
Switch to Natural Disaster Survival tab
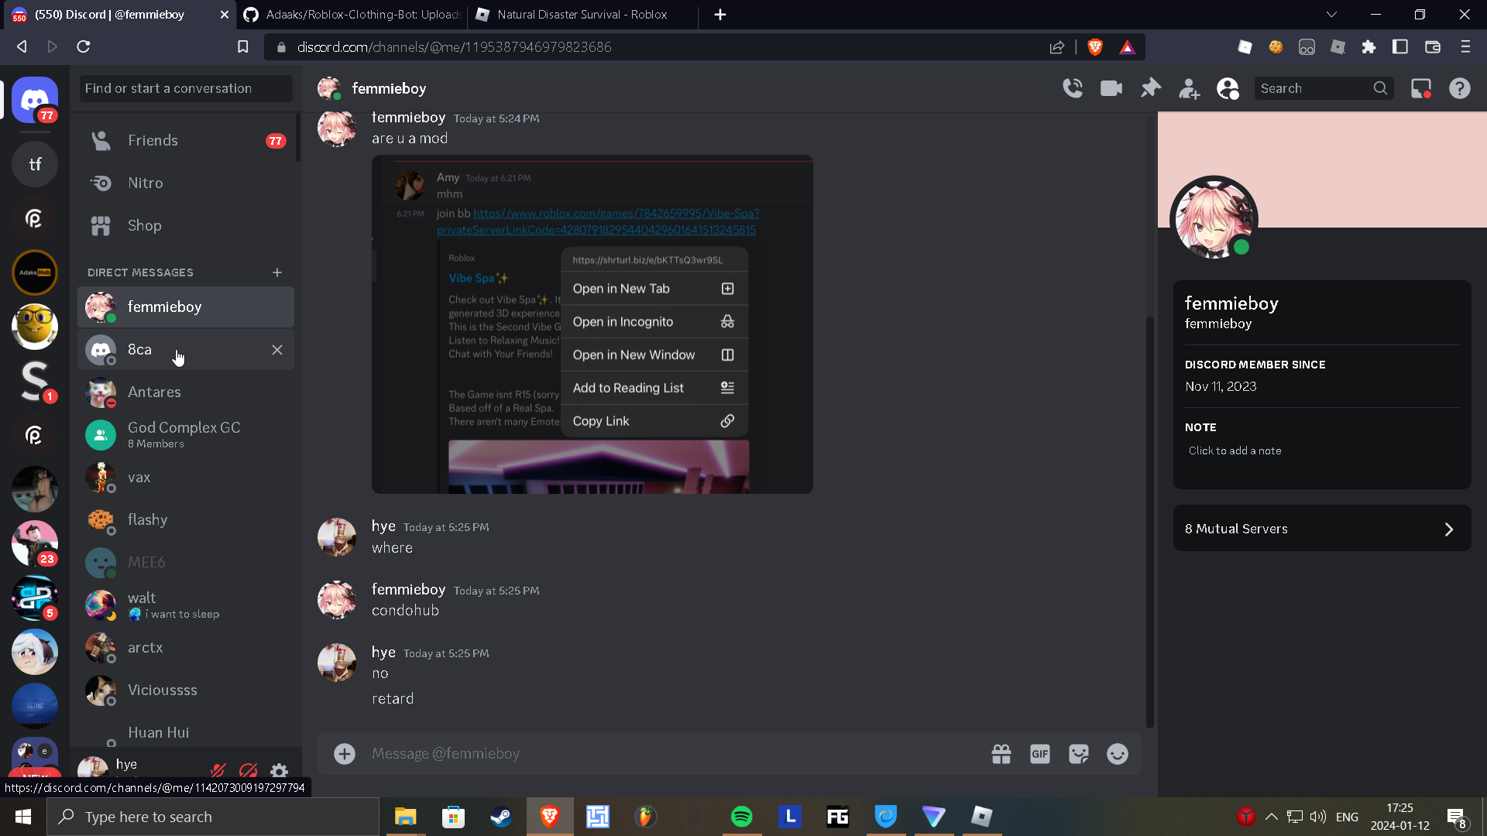[x=581, y=15]
